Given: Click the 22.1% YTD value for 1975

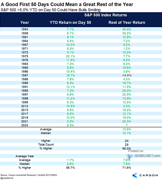Looking at the screenshot, I should coord(71,56).
